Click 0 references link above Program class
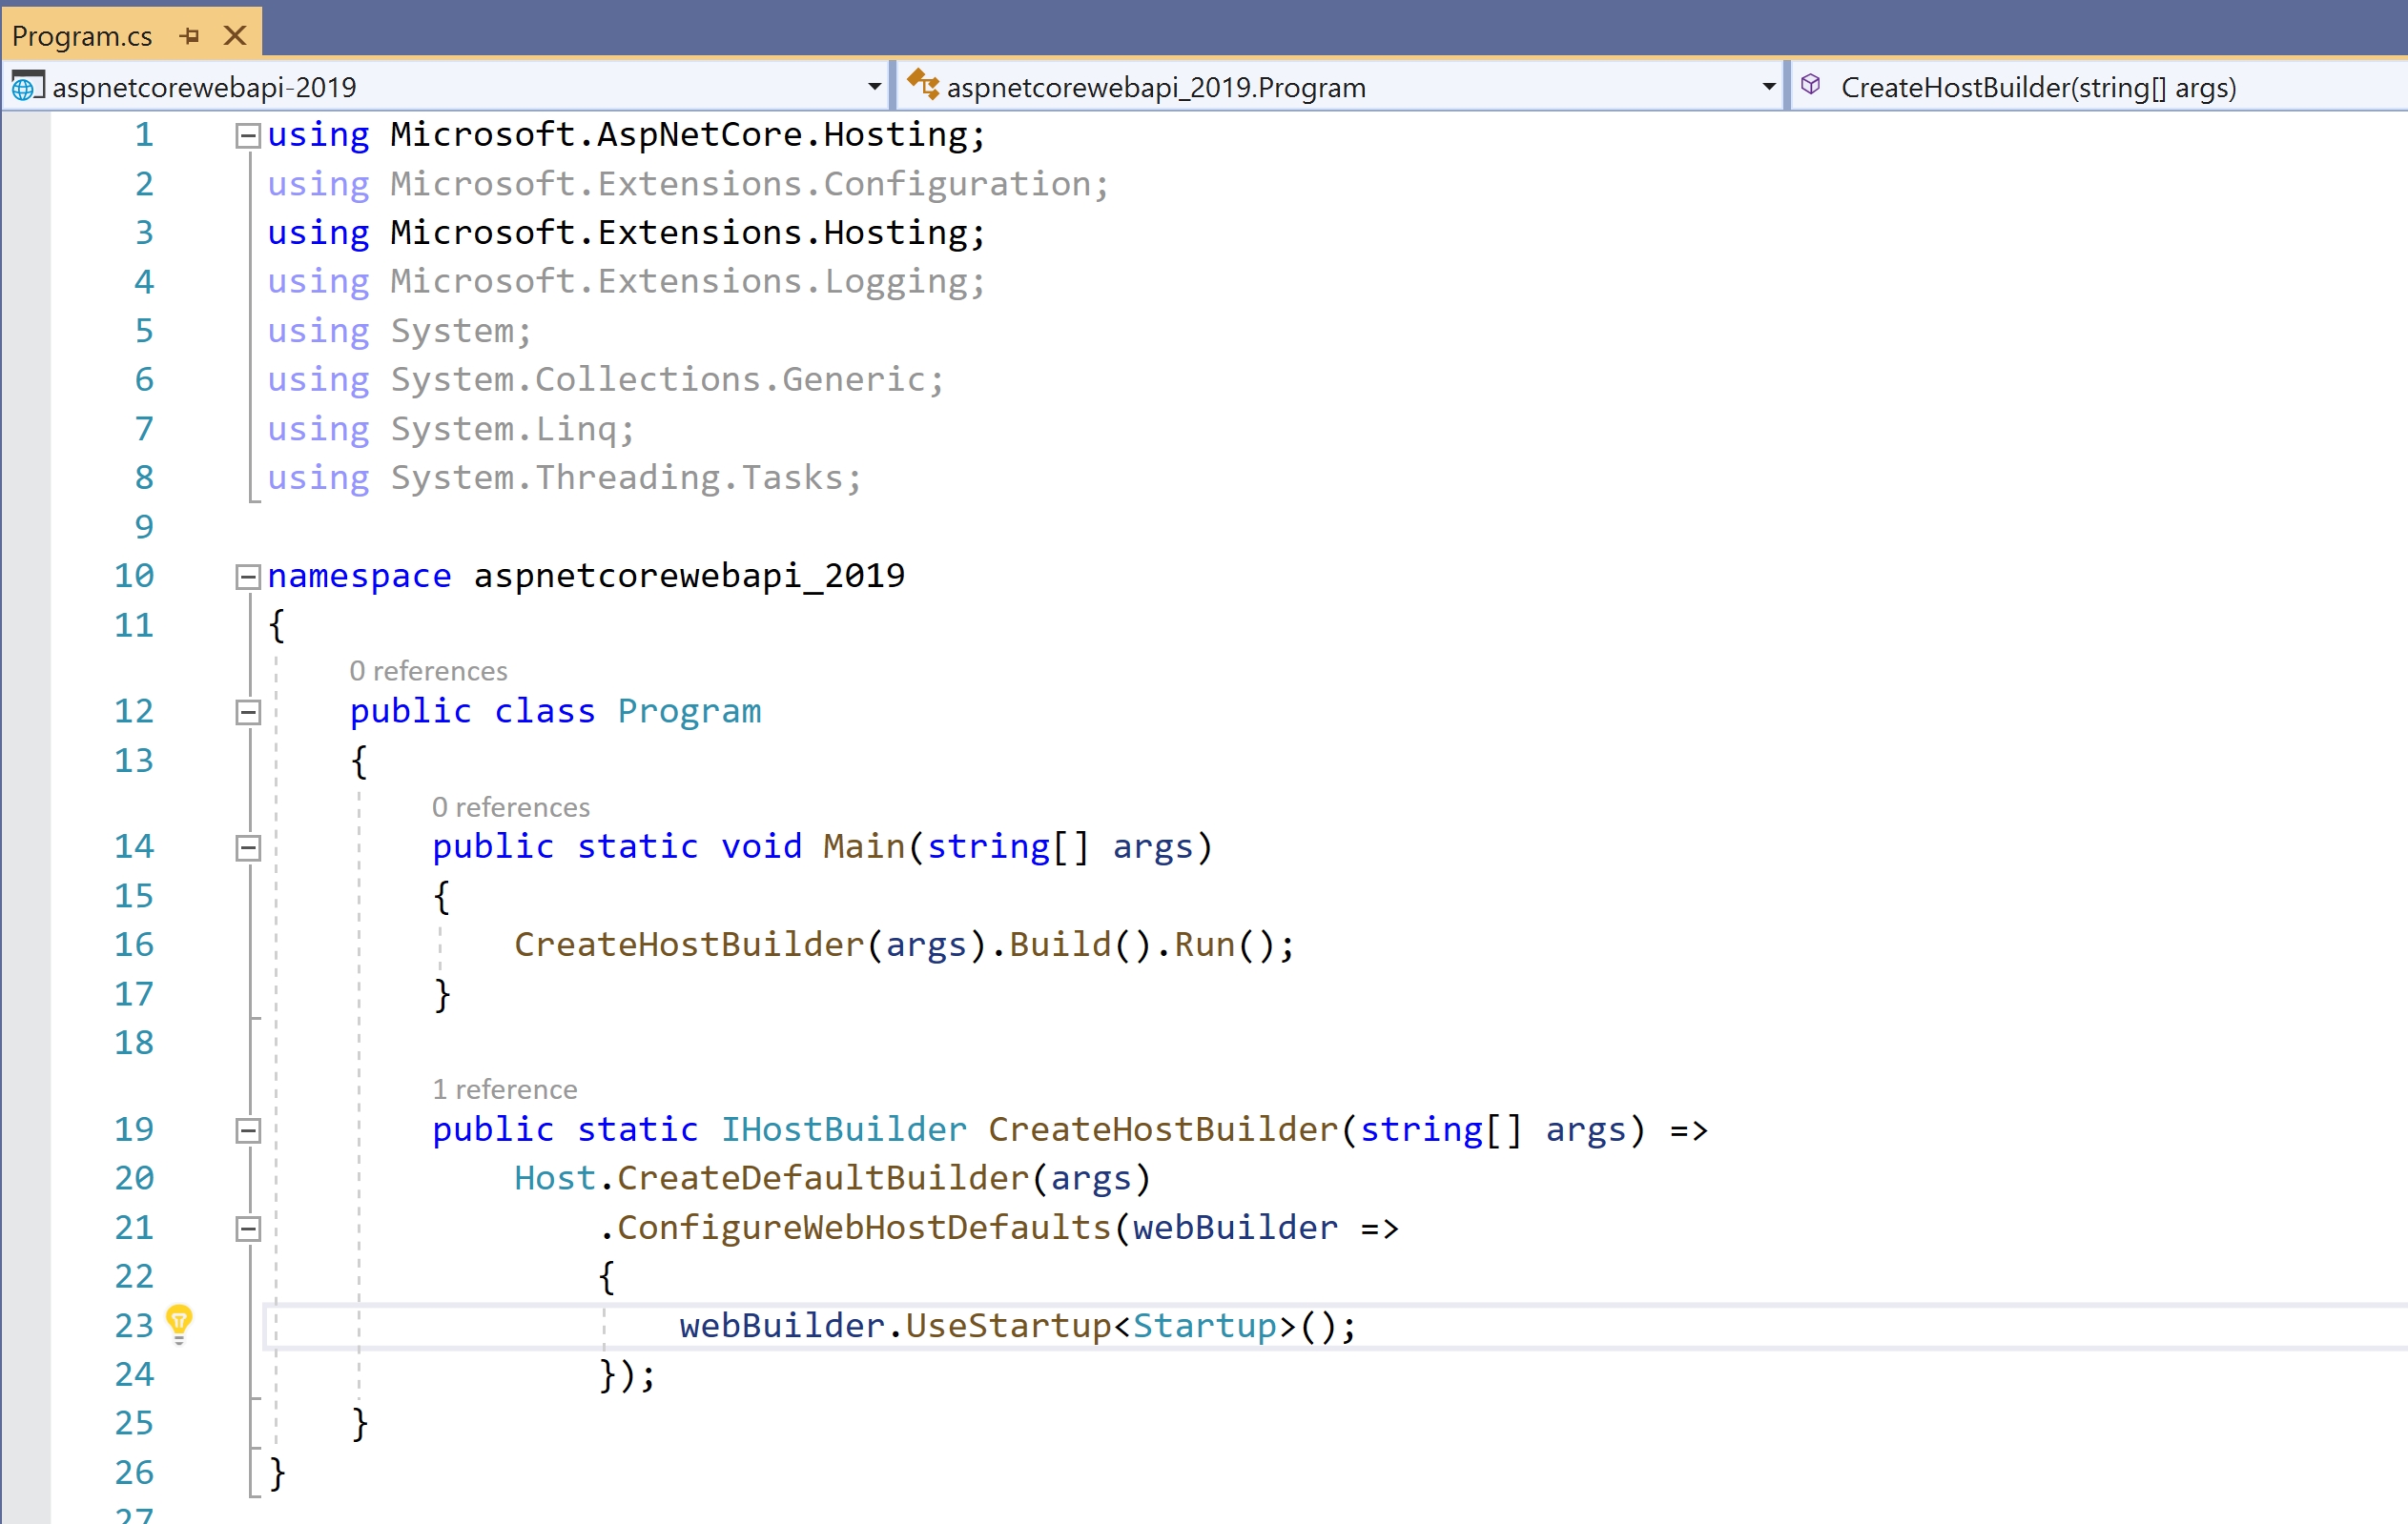This screenshot has width=2408, height=1524. pyautogui.click(x=428, y=671)
